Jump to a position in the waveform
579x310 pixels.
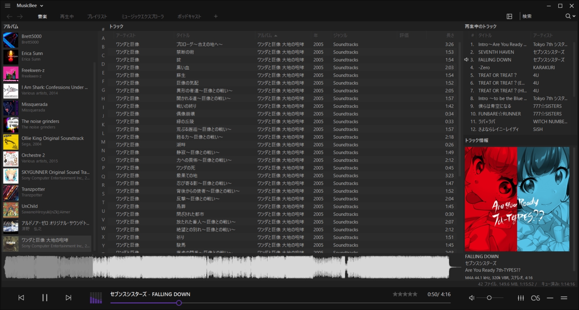point(231,267)
